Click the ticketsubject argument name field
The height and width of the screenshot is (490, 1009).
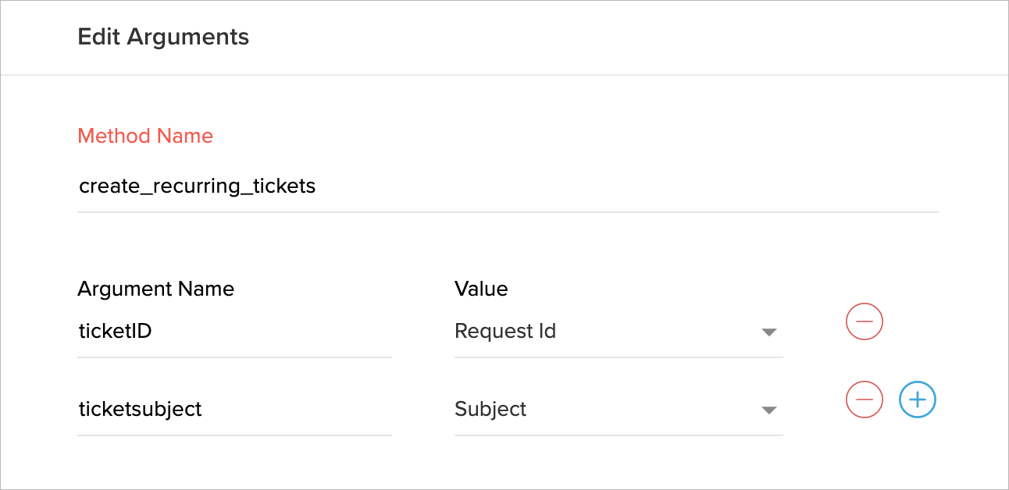pyautogui.click(x=234, y=410)
